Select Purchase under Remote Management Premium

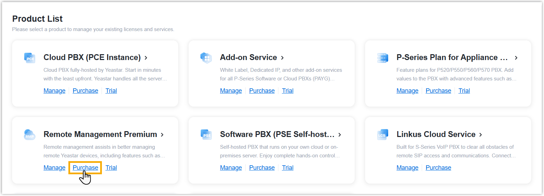pos(85,168)
